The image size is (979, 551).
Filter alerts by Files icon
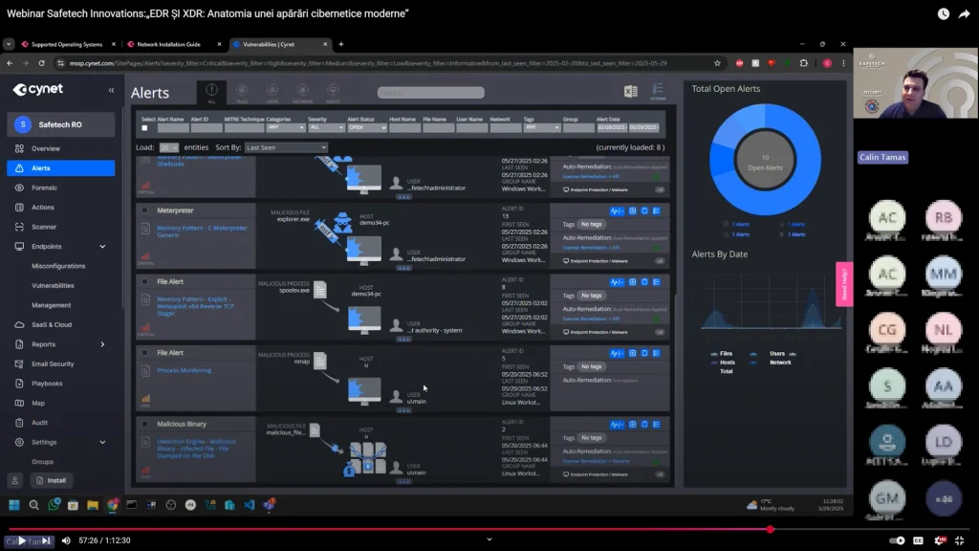coord(242,93)
